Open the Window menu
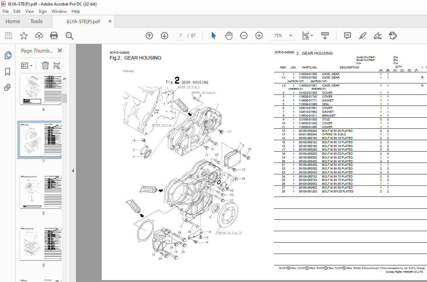The height and width of the screenshot is (282, 427). [59, 11]
